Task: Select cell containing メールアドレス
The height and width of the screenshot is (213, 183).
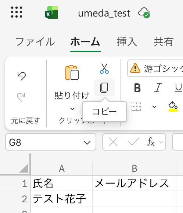Action: tap(134, 183)
